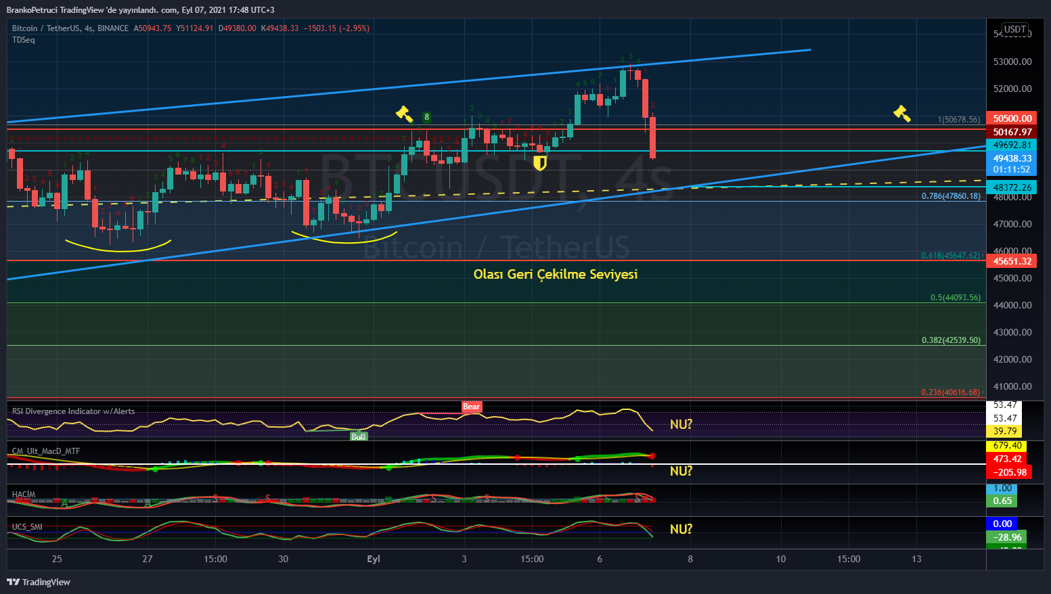Click the green 8 badge next to the hammer

click(426, 117)
